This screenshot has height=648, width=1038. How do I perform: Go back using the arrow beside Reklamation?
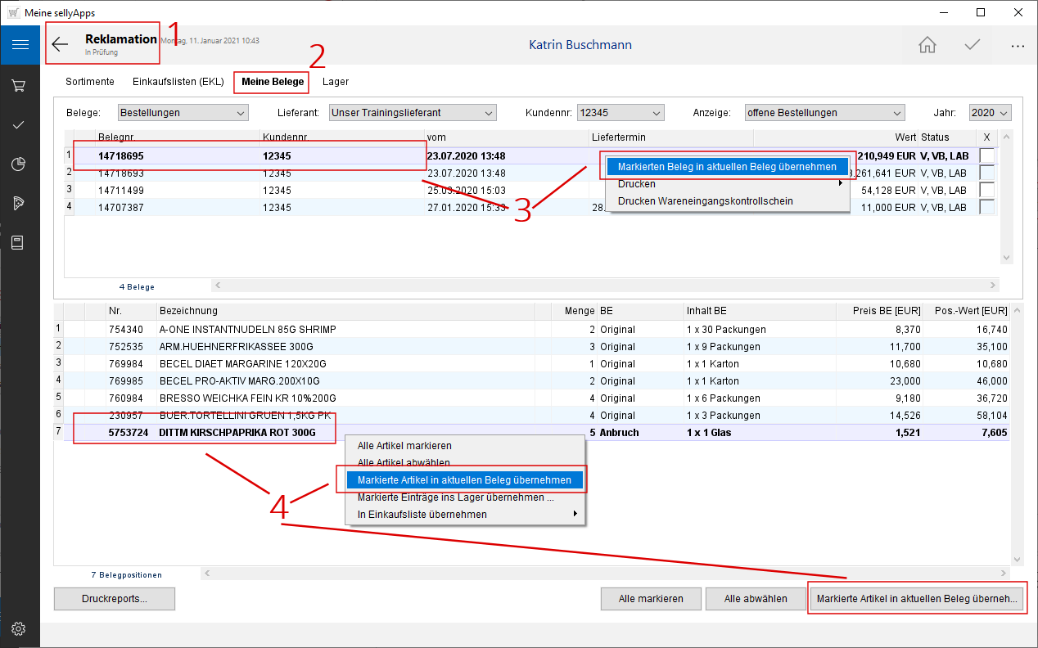(60, 45)
